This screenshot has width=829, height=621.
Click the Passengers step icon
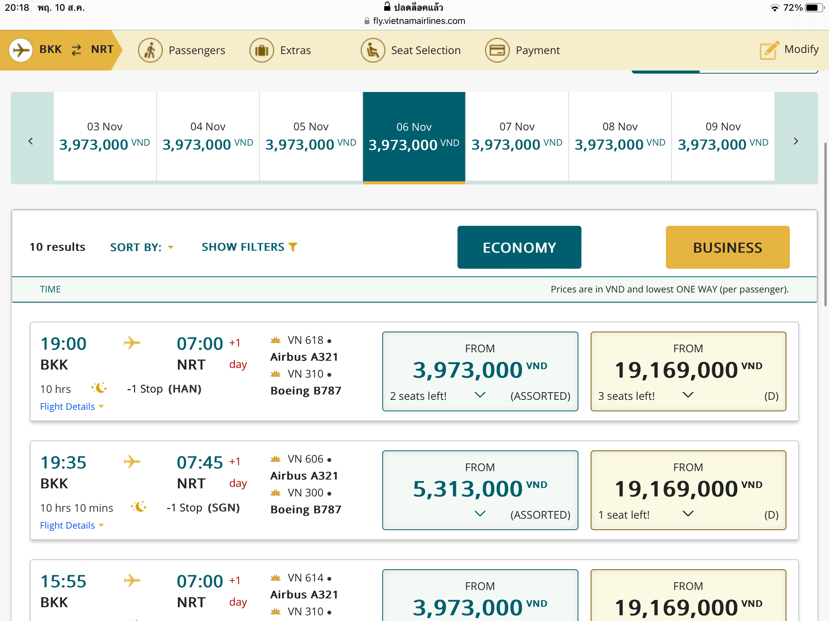click(x=150, y=50)
